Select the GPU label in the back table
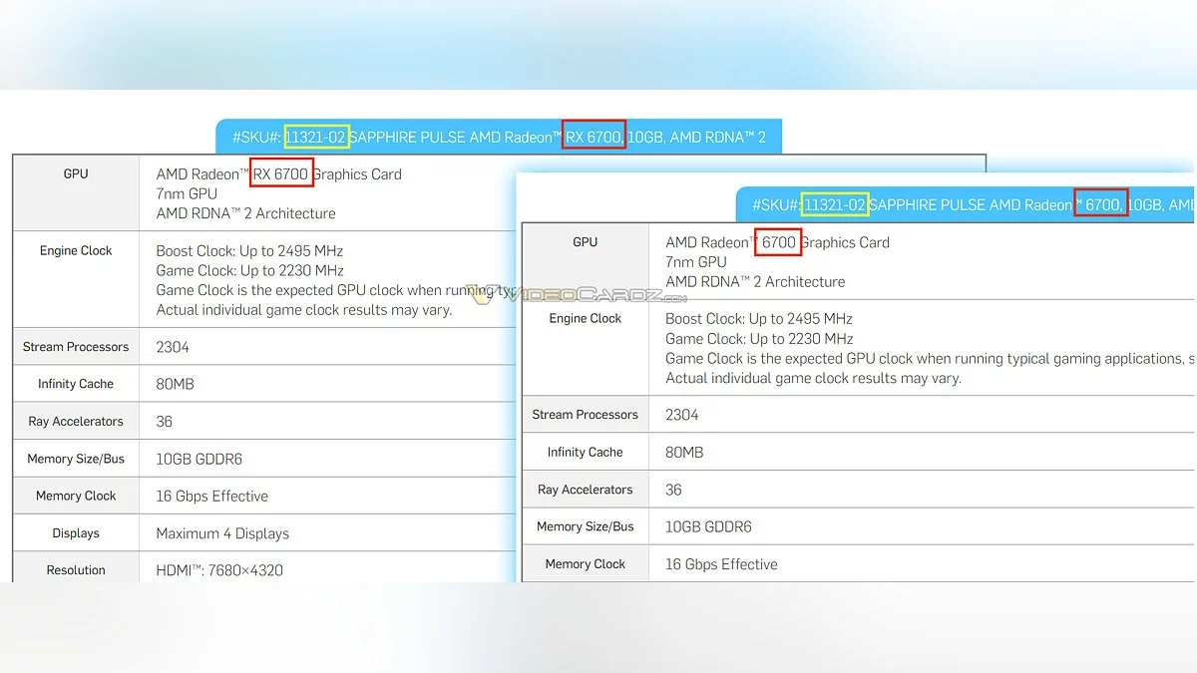The width and height of the screenshot is (1197, 673). pyautogui.click(x=76, y=173)
